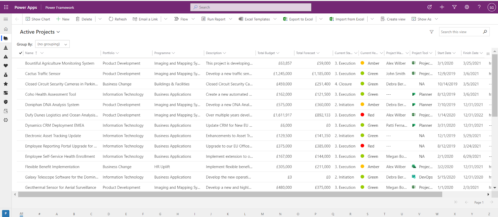Image resolution: width=498 pixels, height=217 pixels.
Task: Open the heart sidebar icon
Action: point(6,66)
